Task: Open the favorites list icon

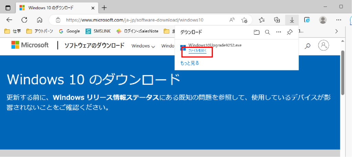Action: 262,20
